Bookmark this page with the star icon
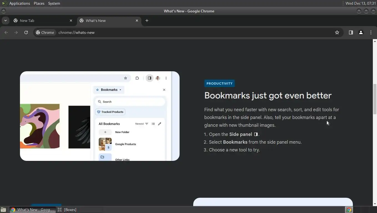 pos(337,32)
